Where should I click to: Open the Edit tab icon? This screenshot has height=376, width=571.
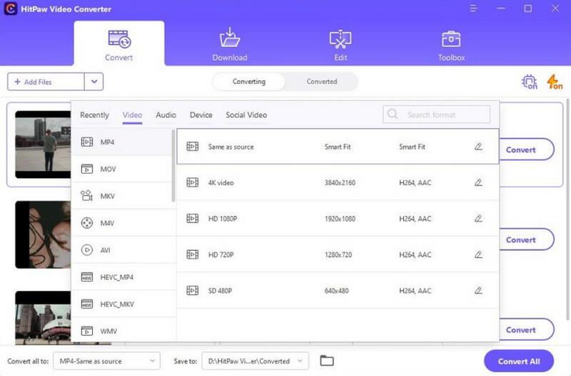[x=340, y=39]
